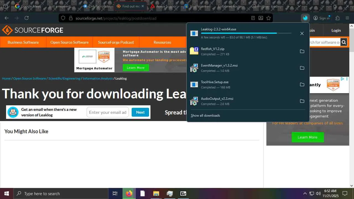
Task: Open the taskbar clock and date
Action: tap(330, 193)
